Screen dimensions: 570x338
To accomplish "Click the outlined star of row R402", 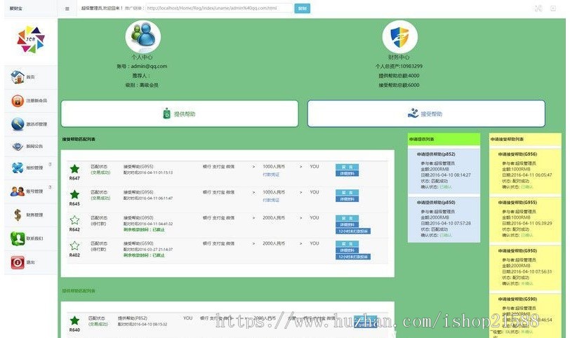I will (74, 245).
